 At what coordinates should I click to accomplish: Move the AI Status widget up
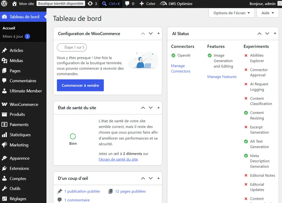(x=259, y=34)
